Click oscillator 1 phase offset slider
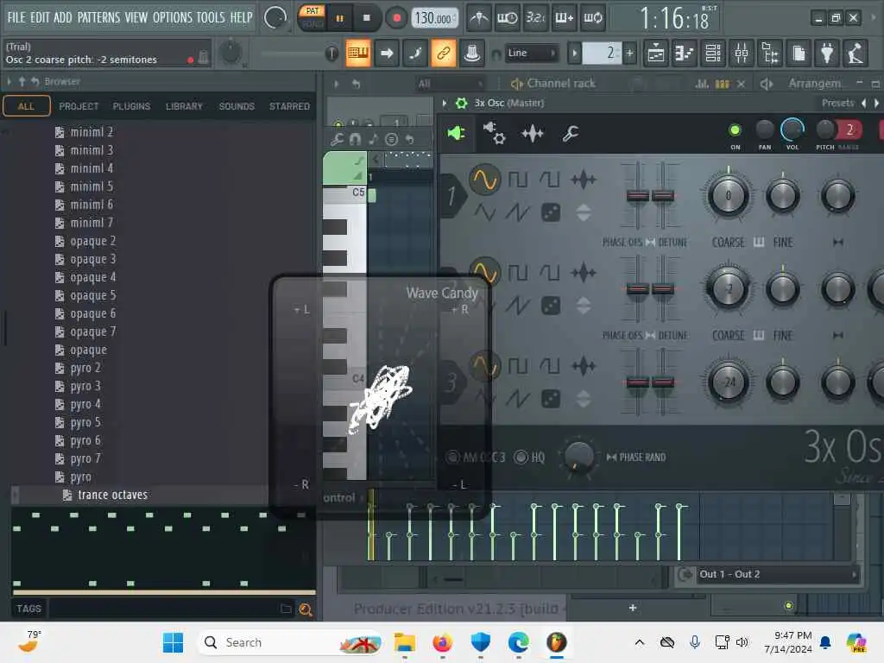The width and height of the screenshot is (884, 663). coord(638,195)
